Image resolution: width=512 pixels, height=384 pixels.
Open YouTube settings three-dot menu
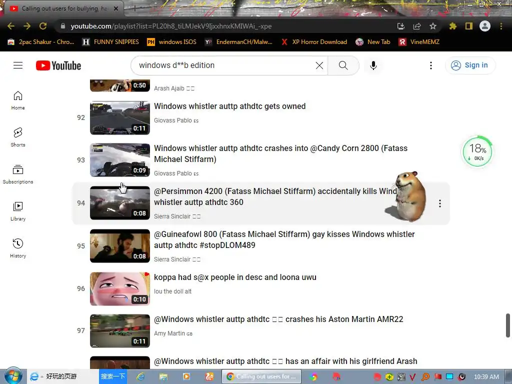431,65
